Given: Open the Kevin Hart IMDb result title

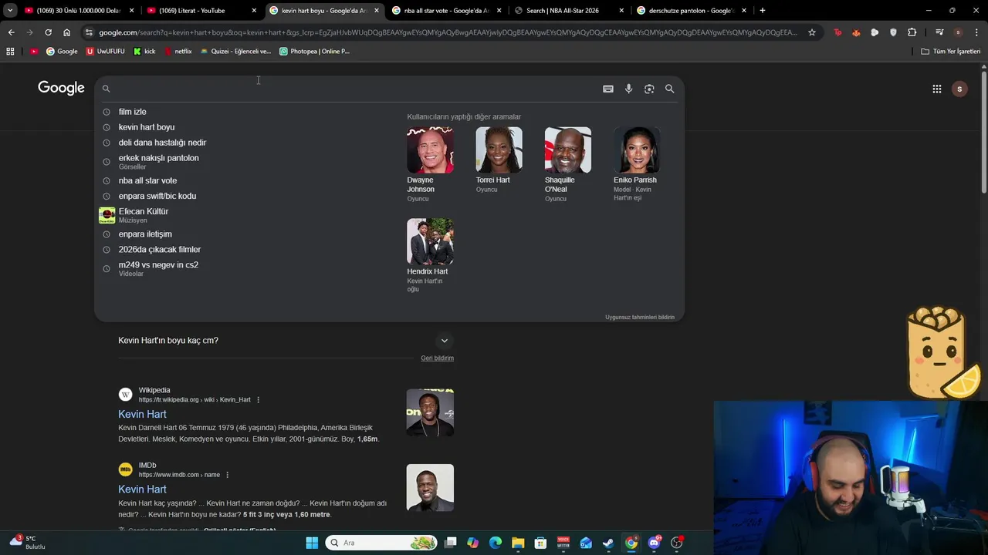Looking at the screenshot, I should (x=142, y=489).
